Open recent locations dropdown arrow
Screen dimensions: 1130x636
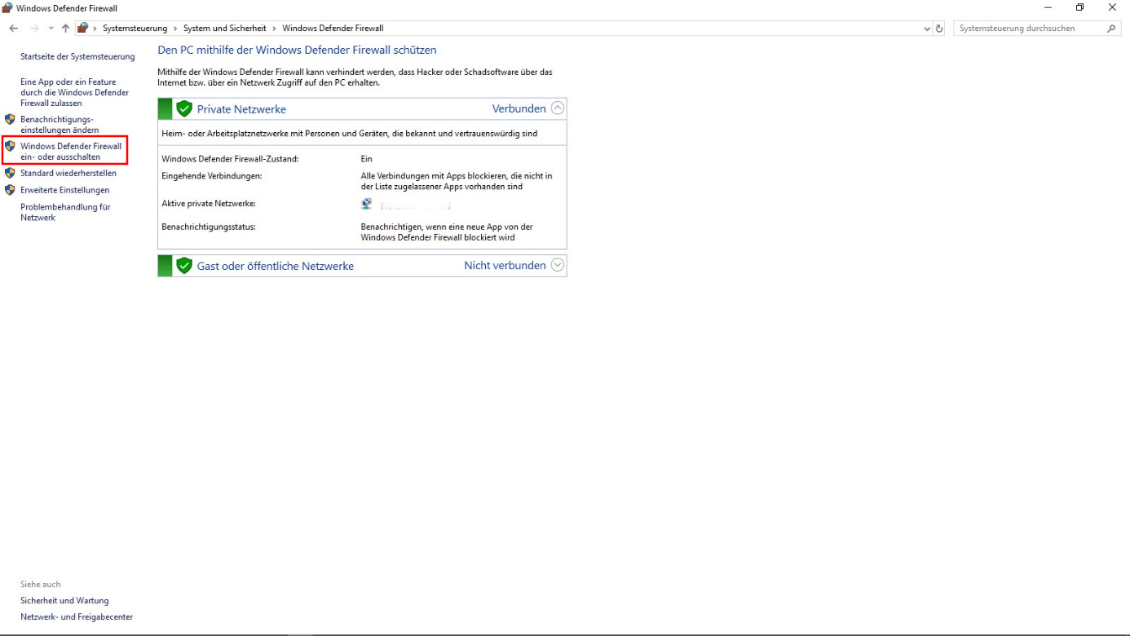(51, 29)
